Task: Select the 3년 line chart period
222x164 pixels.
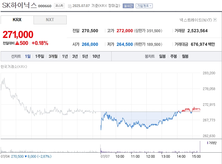Action: tap(75, 56)
